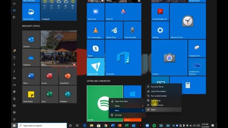The height and width of the screenshot is (128, 228).
Task: Open File Explorer from taskbar
Action: [x=92, y=126]
